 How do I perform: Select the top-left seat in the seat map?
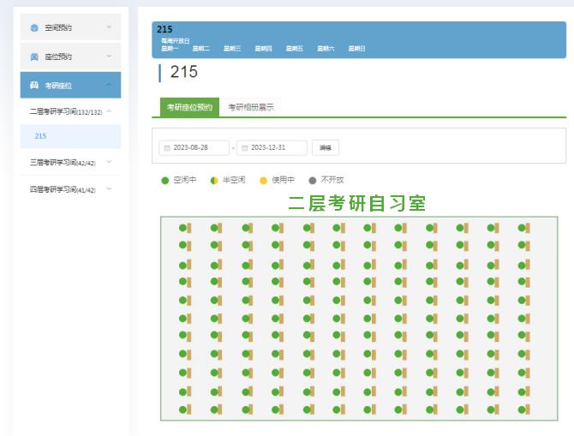pyautogui.click(x=182, y=228)
